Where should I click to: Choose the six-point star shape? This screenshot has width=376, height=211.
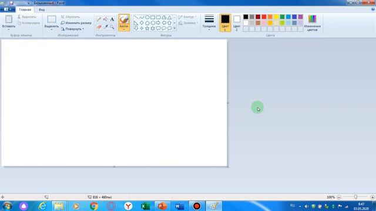153,28
